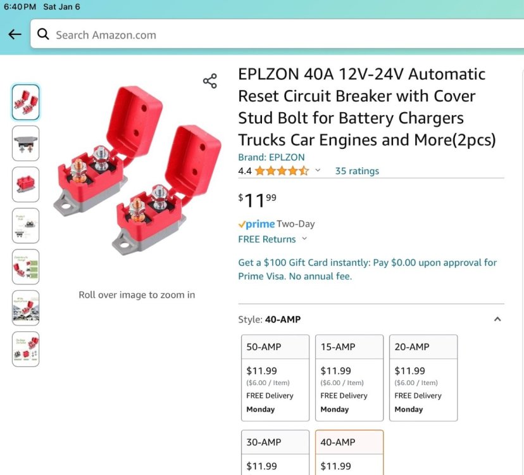Screen dimensions: 524x475
Task: Select the second product image thumbnail
Action: click(25, 143)
